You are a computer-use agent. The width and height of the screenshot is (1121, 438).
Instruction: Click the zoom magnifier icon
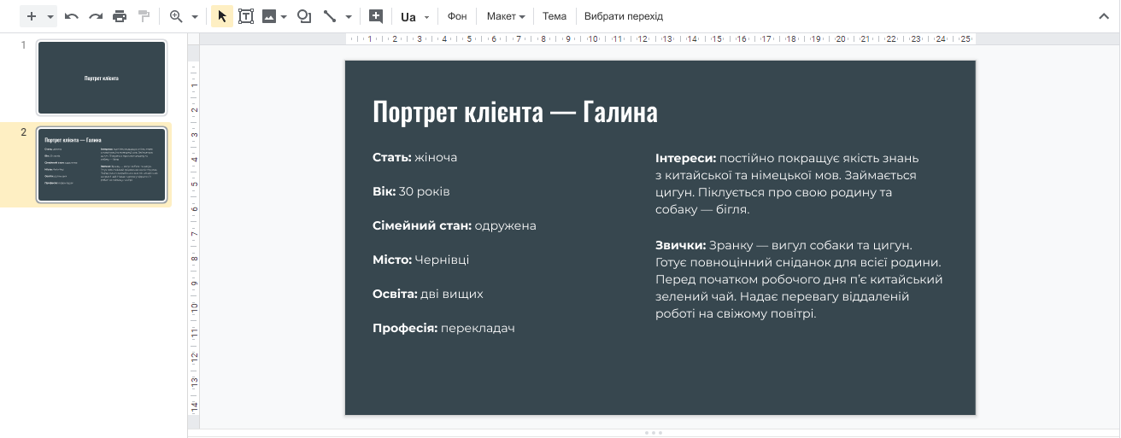[177, 16]
